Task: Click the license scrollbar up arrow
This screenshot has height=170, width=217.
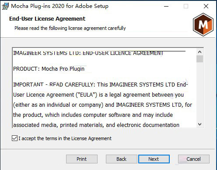Action: 199,52
